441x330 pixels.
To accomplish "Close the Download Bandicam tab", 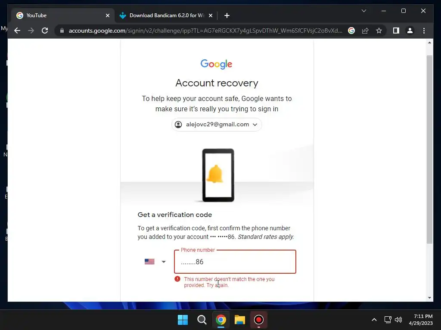I will pyautogui.click(x=210, y=15).
